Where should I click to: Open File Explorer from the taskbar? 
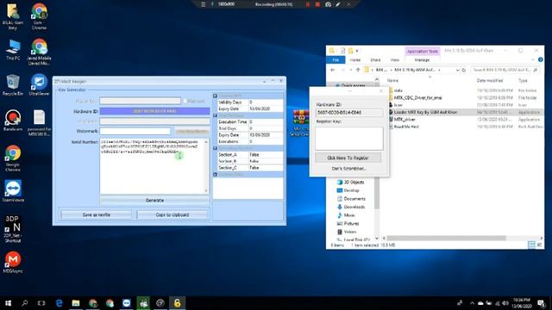tap(76, 303)
